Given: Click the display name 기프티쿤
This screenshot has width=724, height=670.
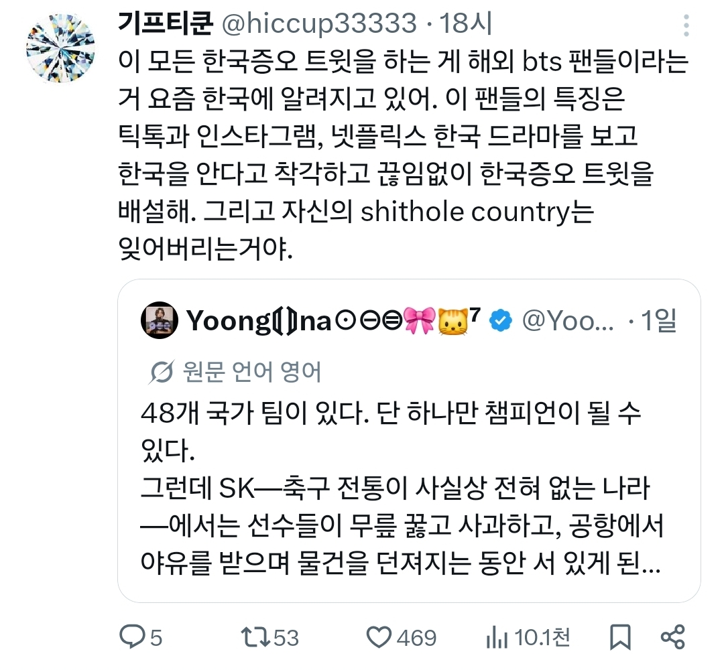Looking at the screenshot, I should (166, 23).
